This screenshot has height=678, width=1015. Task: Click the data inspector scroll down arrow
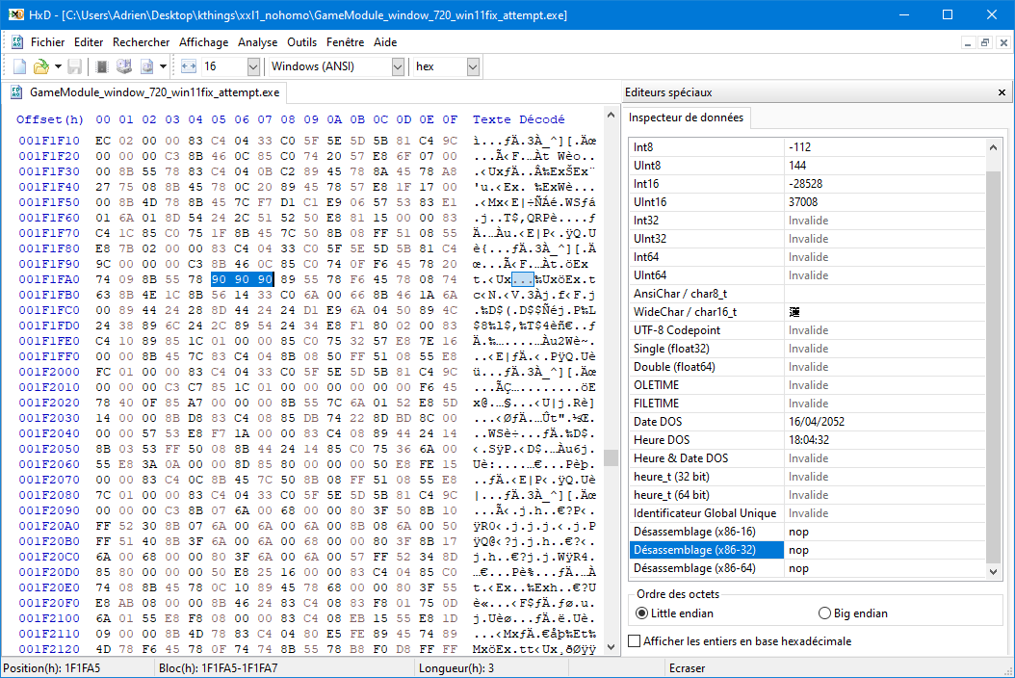(x=993, y=571)
